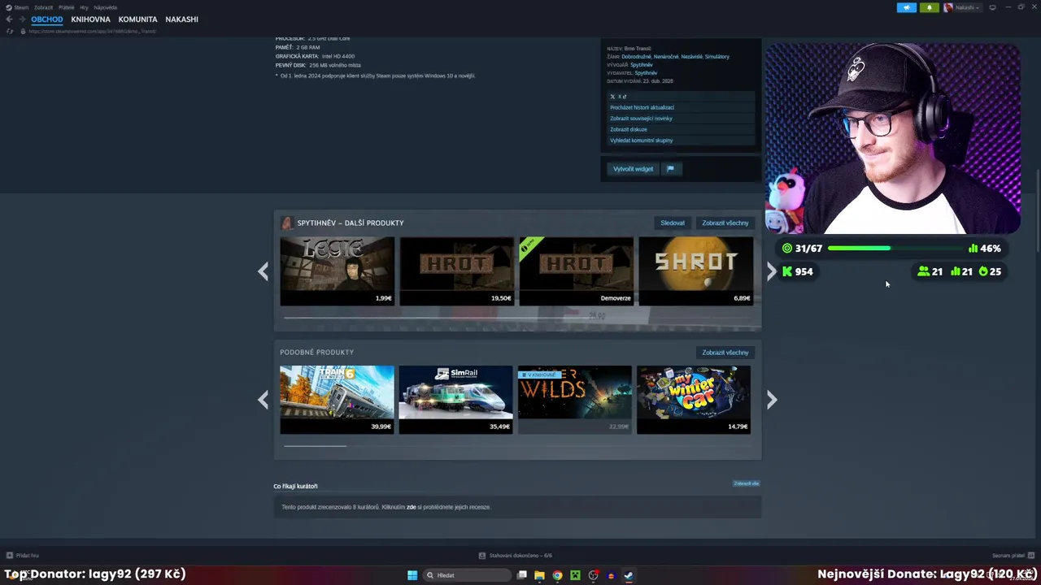
Task: Launch Google Chrome from the taskbar
Action: point(557,575)
